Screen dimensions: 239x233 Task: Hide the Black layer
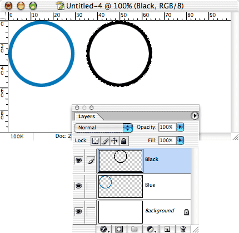pyautogui.click(x=78, y=160)
